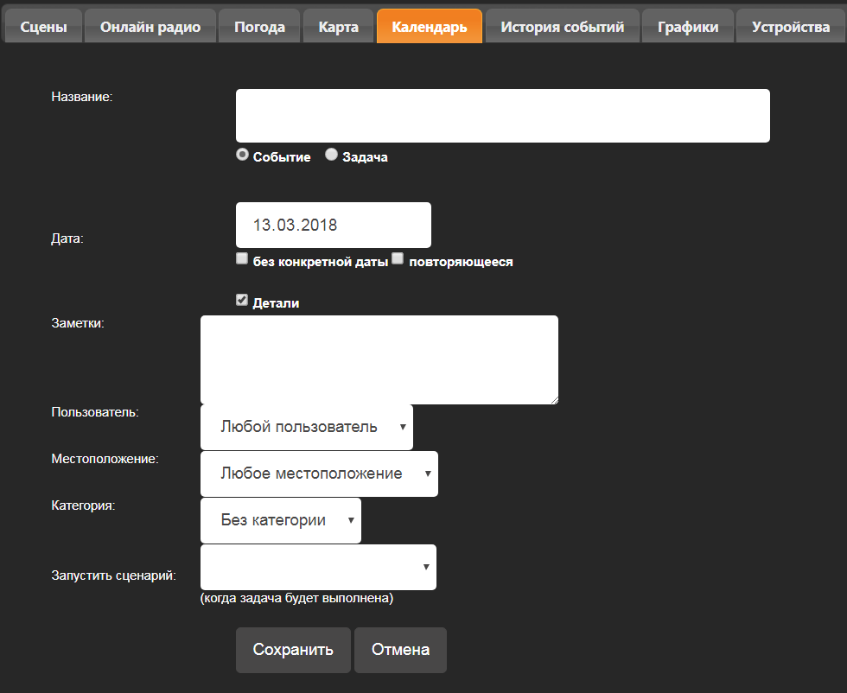This screenshot has width=847, height=693.
Task: Click inside the Заметки text area
Action: pos(379,359)
